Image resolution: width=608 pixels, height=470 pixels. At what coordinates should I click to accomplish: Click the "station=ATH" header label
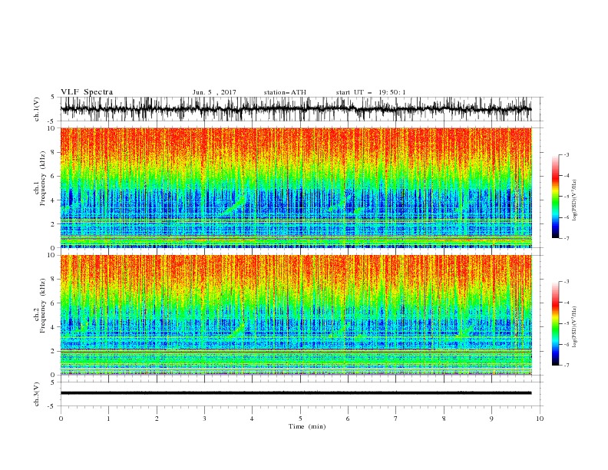[285, 92]
